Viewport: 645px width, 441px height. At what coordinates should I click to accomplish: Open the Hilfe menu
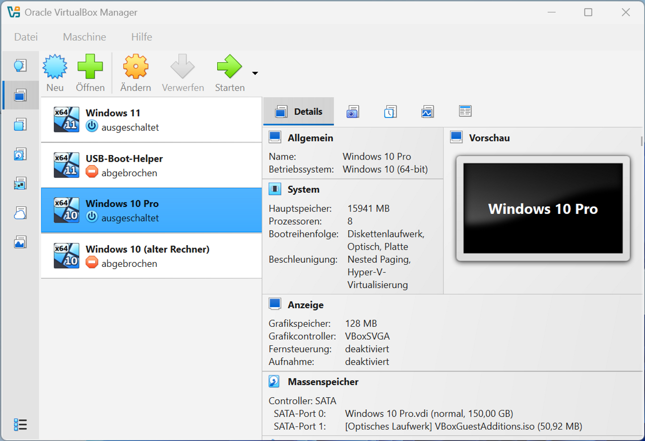coord(142,37)
